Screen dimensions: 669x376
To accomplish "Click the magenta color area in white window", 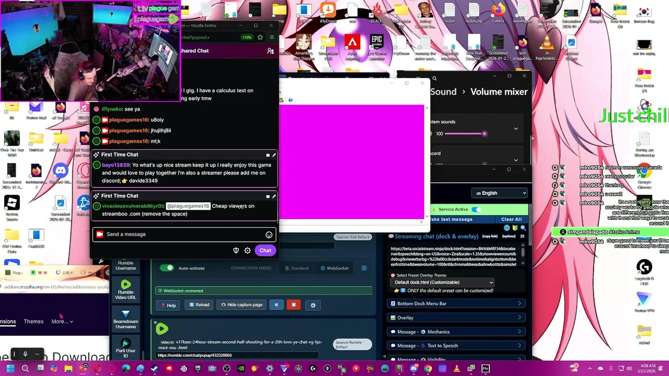I will click(x=351, y=162).
